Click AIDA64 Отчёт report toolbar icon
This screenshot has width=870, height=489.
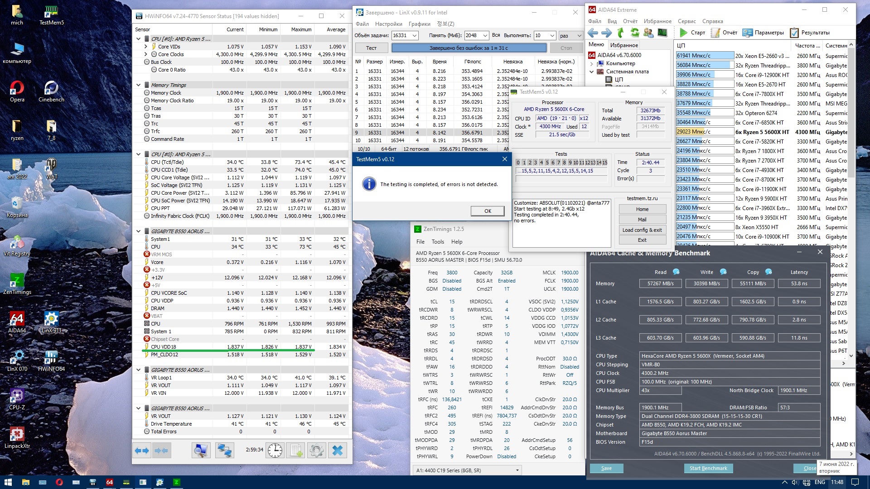point(715,33)
